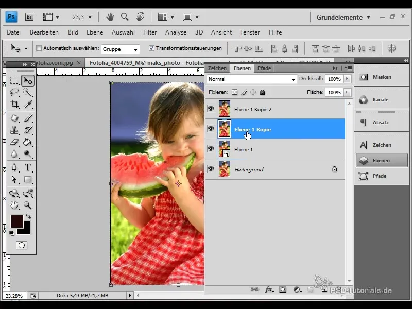Select the Burn tool
This screenshot has width=412, height=309.
coord(28,154)
